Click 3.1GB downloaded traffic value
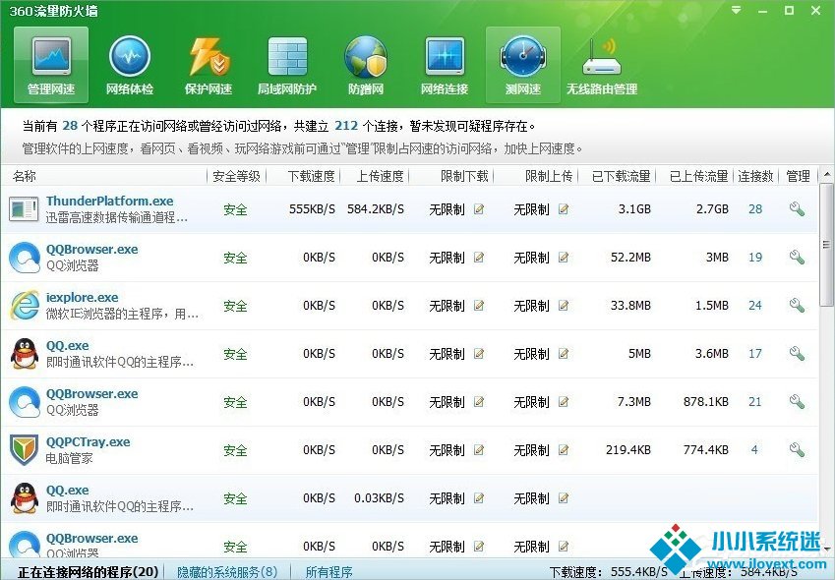The image size is (835, 580). click(634, 209)
